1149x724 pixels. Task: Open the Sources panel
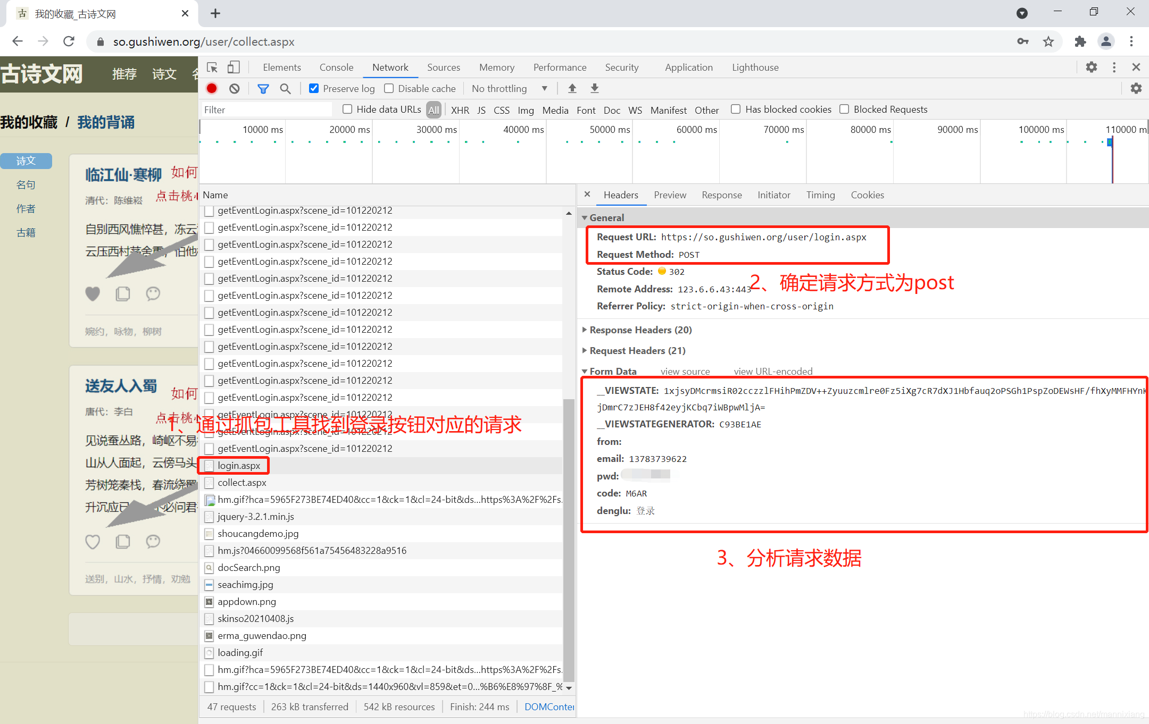[444, 68]
